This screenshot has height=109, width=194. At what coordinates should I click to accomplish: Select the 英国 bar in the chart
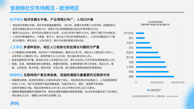click(x=152, y=72)
